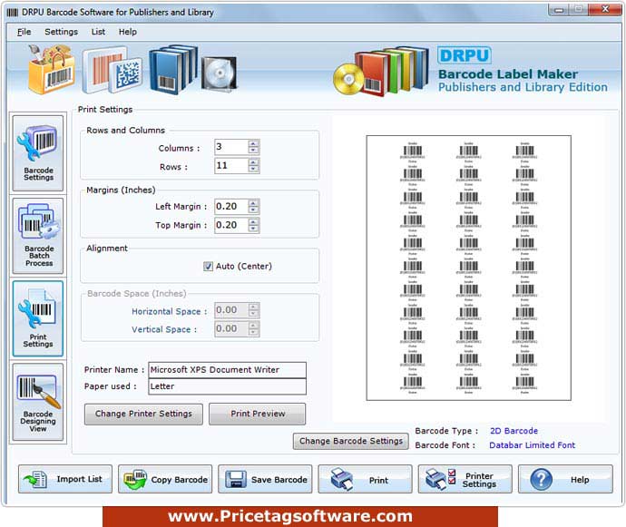The width and height of the screenshot is (626, 527).
Task: Click the barcode icon in title bar
Action: [13, 13]
